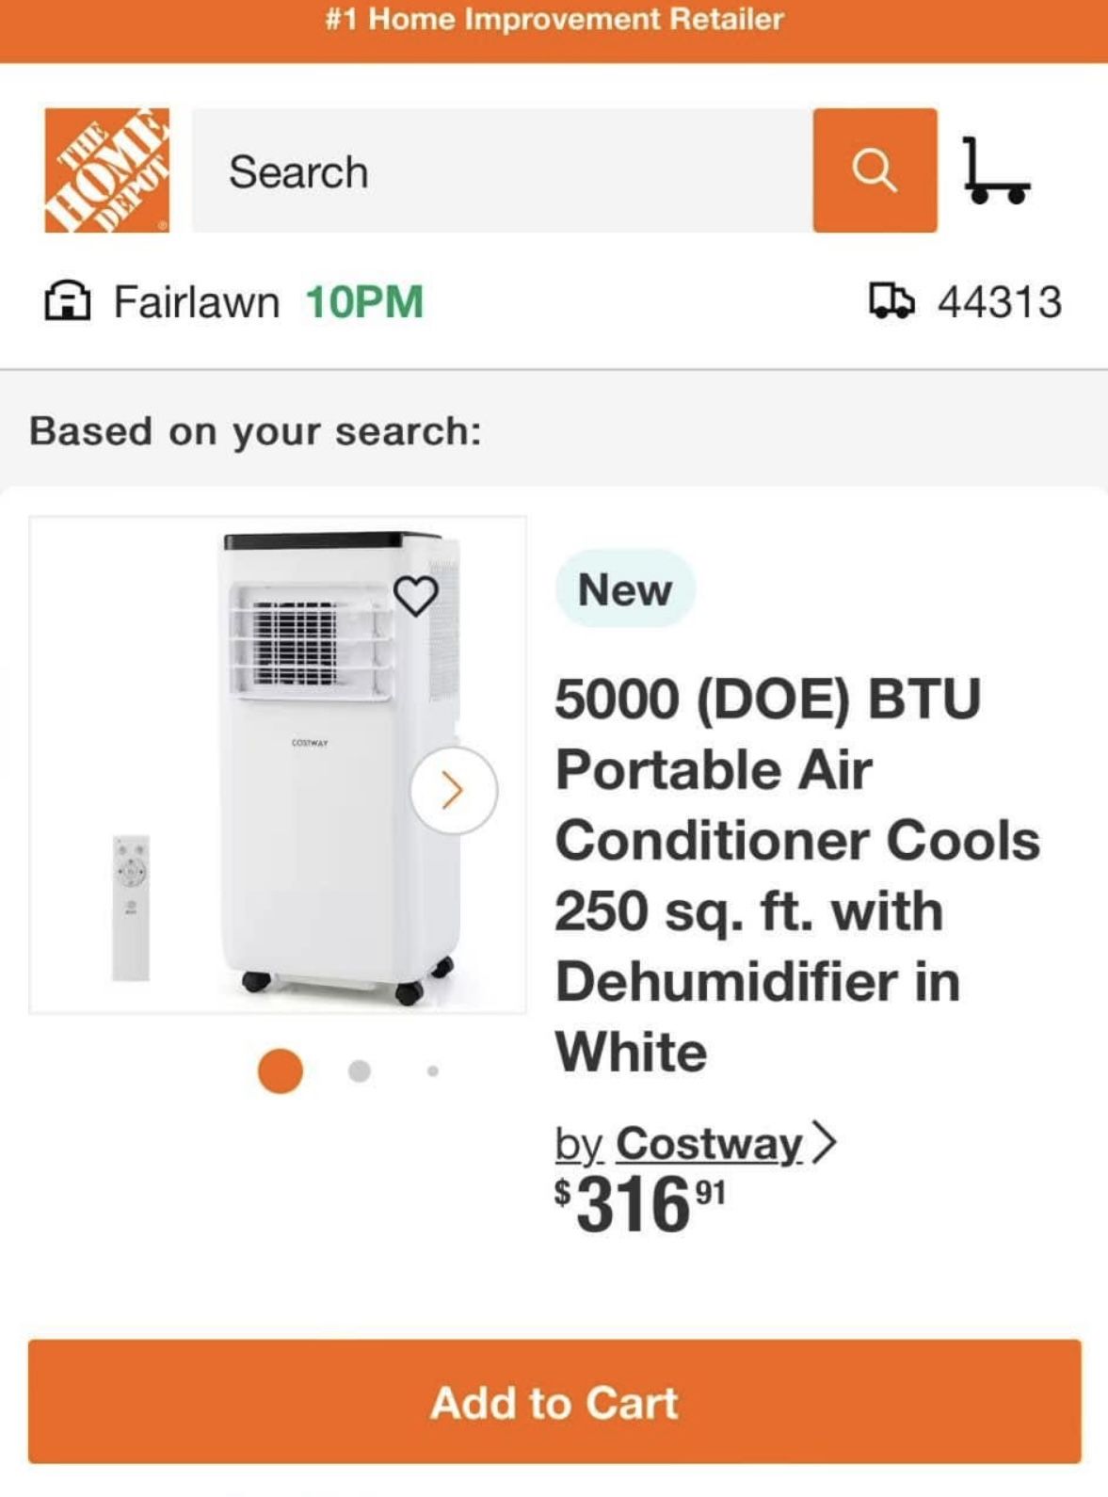This screenshot has width=1108, height=1497.
Task: Tap the magnifying glass search button
Action: (875, 170)
